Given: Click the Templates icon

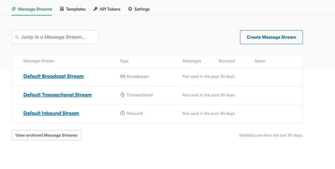Looking at the screenshot, I should tap(62, 9).
